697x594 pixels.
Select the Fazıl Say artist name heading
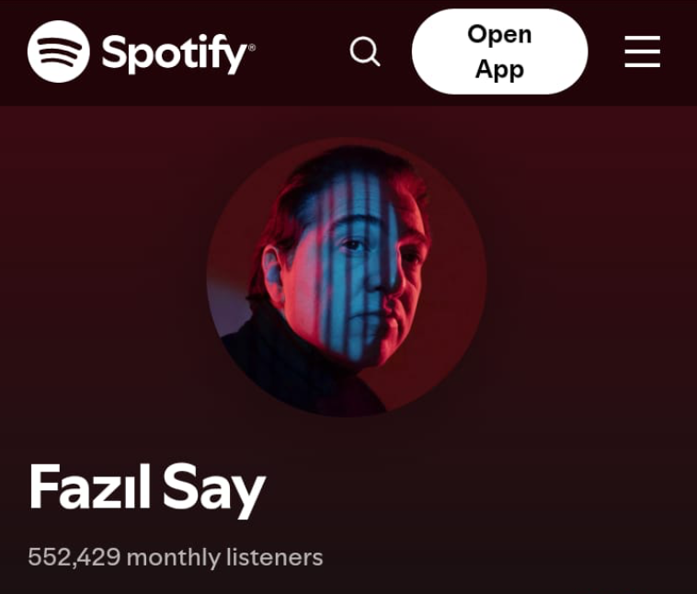click(x=147, y=488)
